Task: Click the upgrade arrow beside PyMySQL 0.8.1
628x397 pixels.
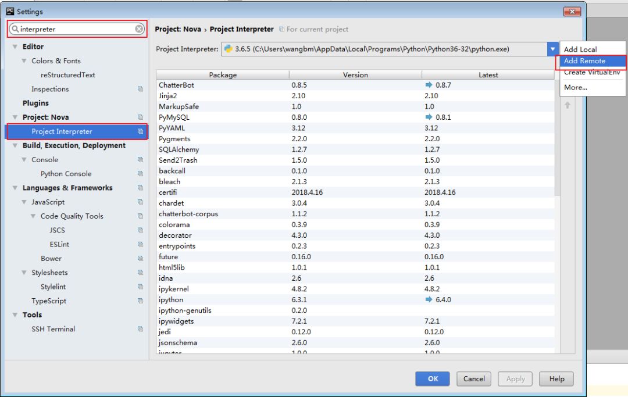Action: coord(429,117)
